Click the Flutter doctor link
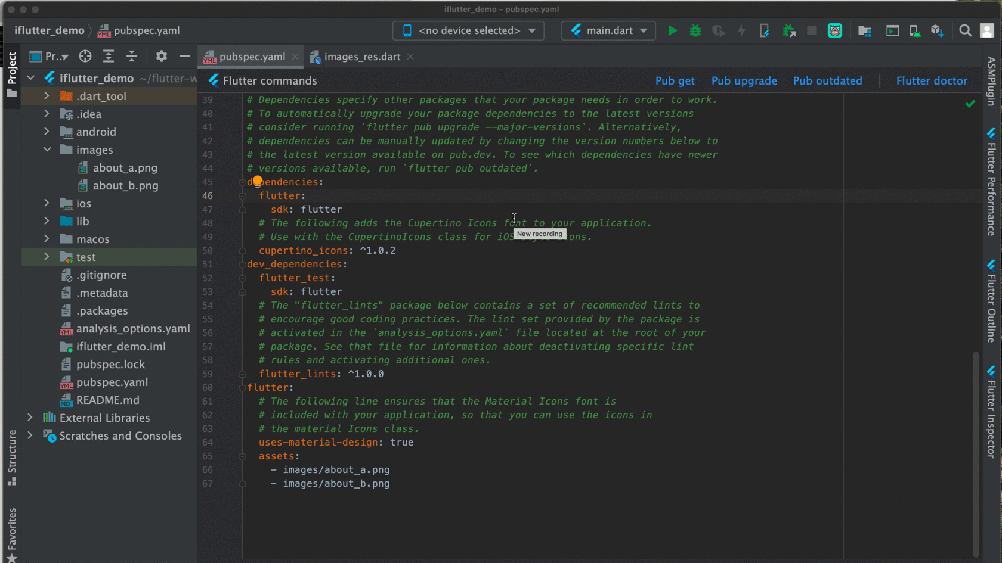 click(x=932, y=80)
